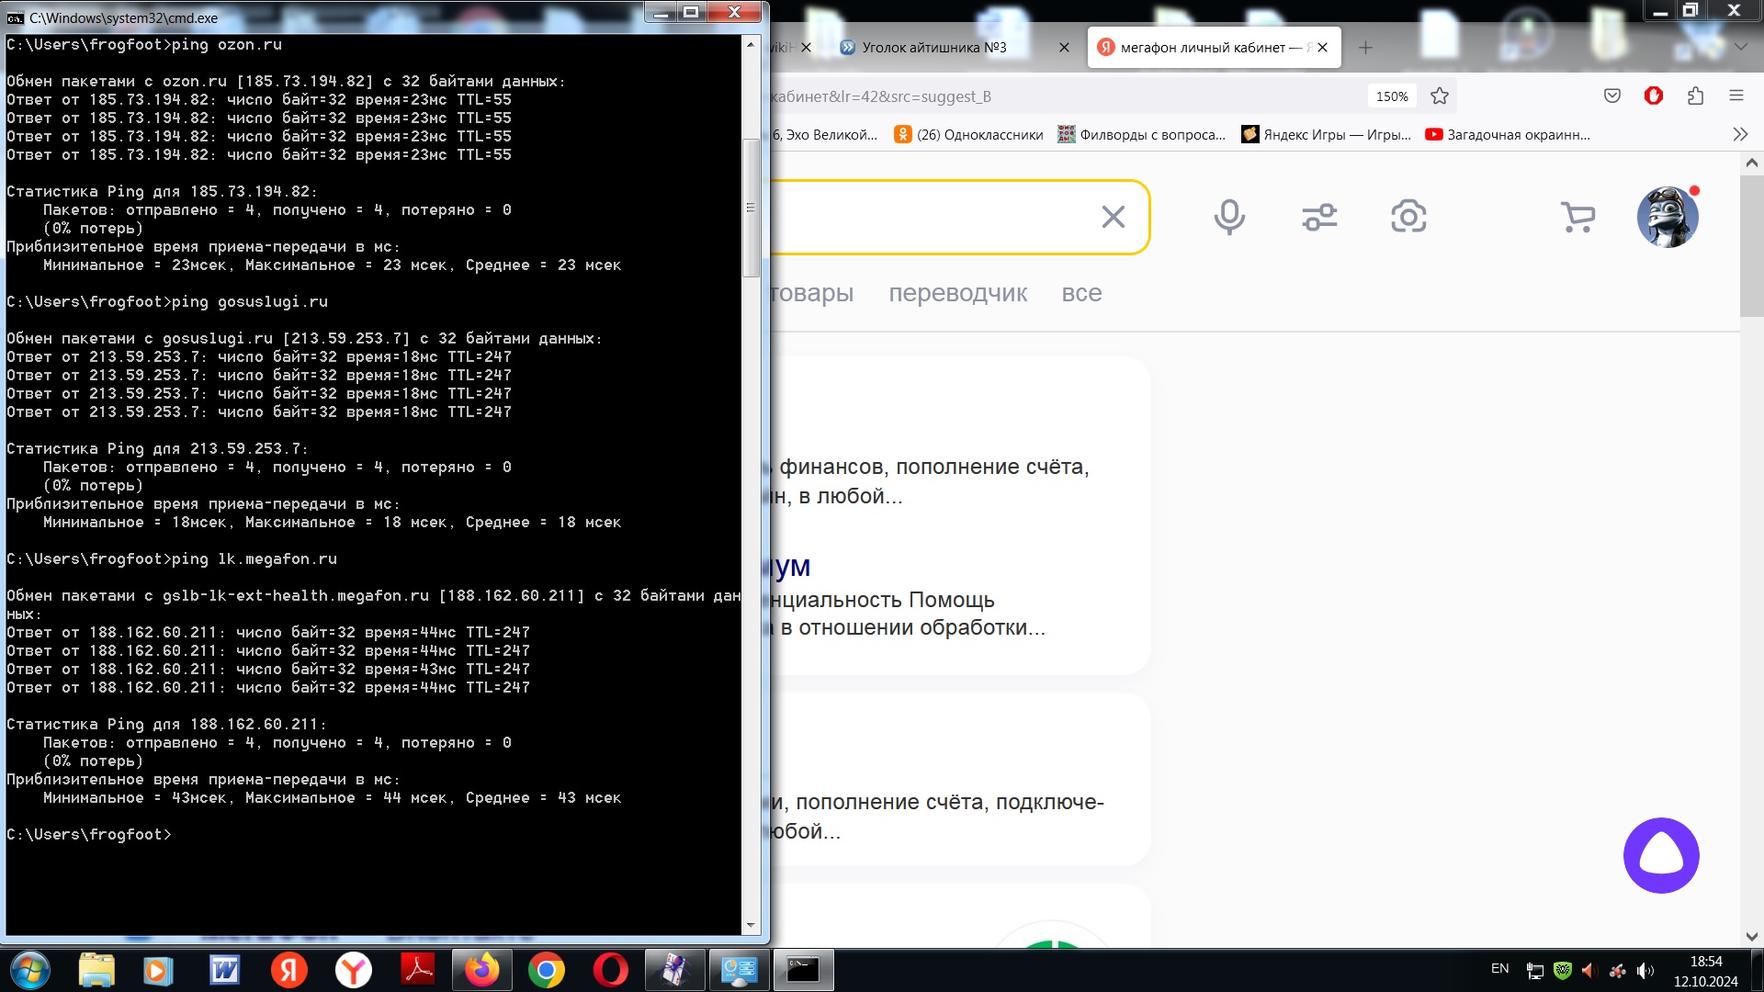
Task: Open Dr.Web green spider tray icon
Action: [1562, 970]
